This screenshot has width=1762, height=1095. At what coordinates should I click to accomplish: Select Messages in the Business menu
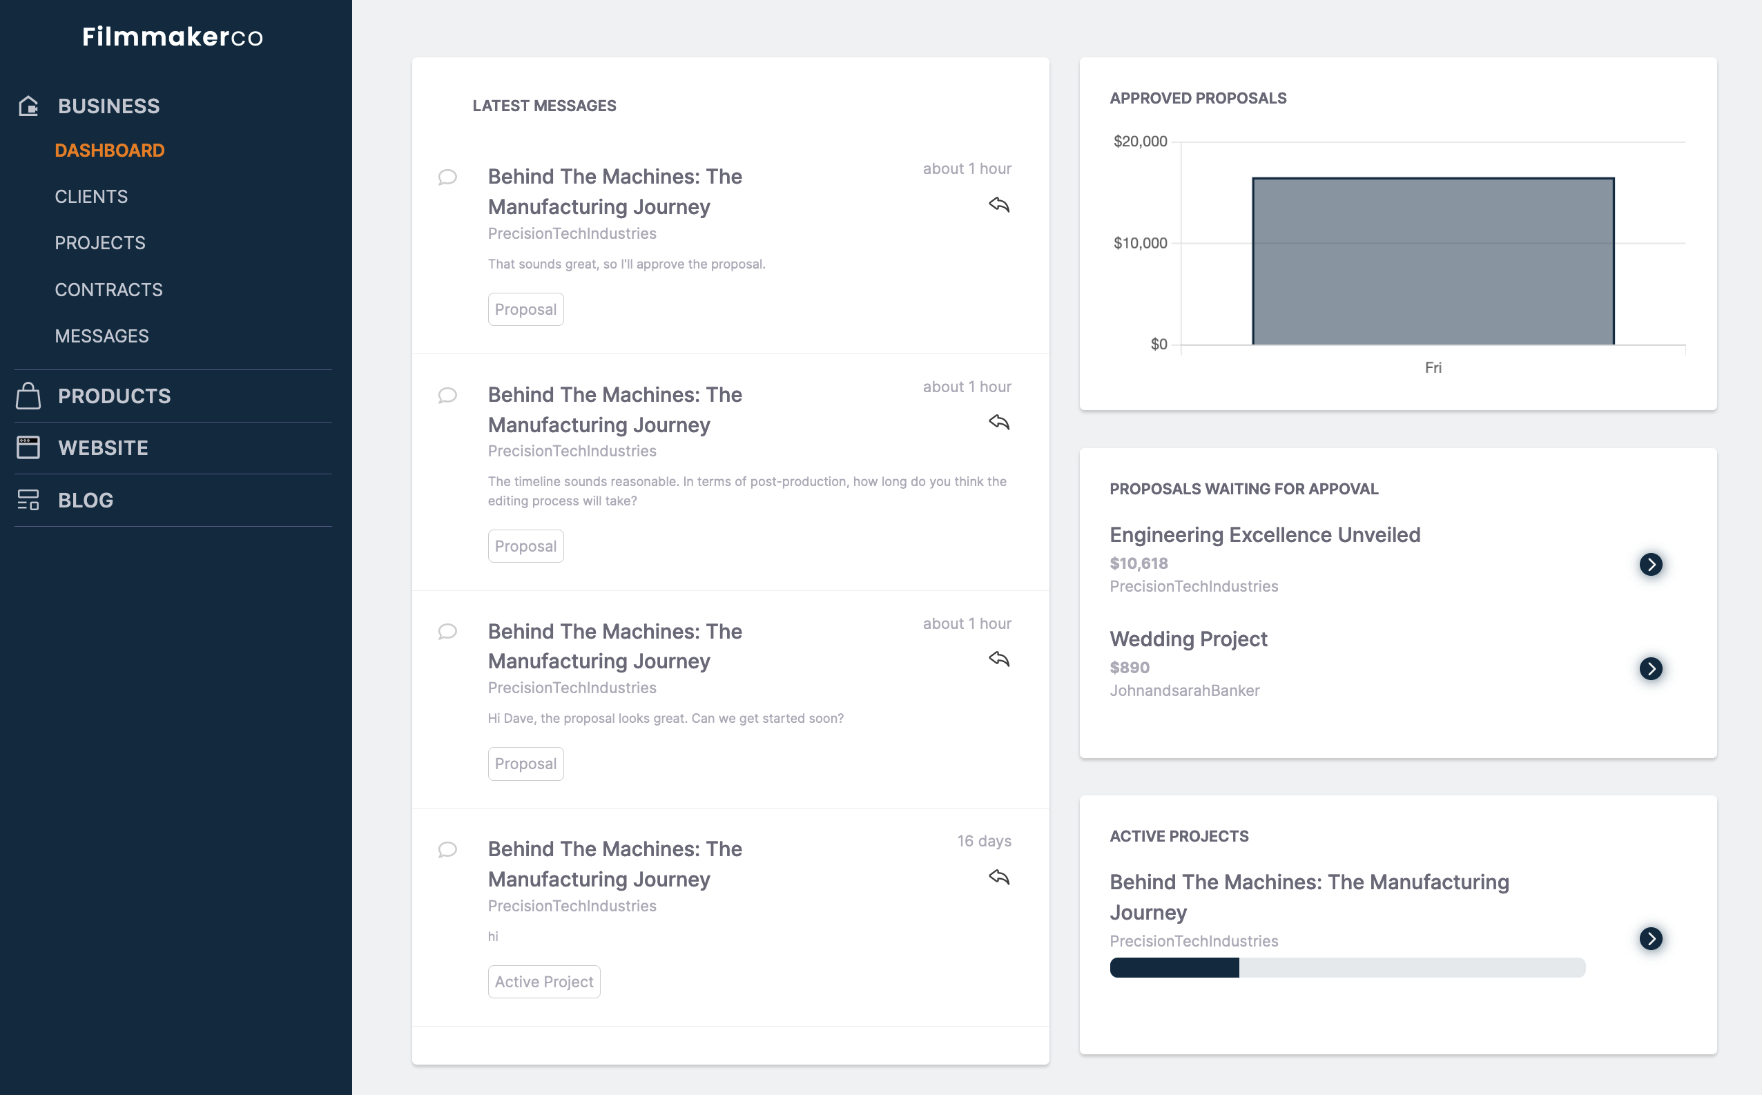click(101, 336)
